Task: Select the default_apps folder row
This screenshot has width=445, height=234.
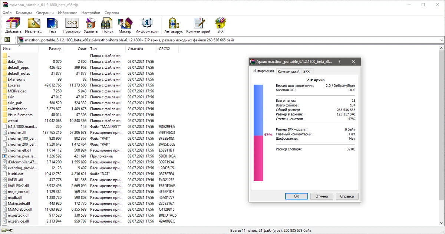Action: pyautogui.click(x=89, y=67)
